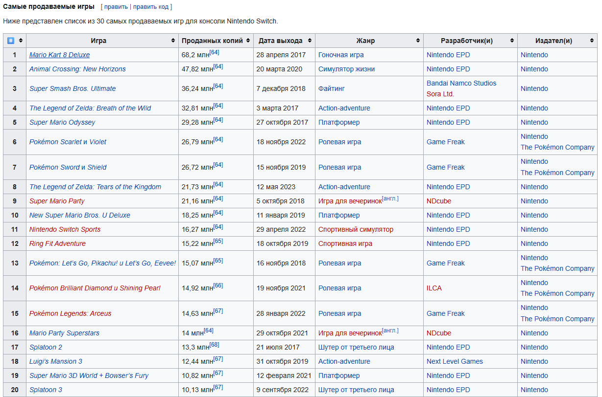Screen dimensions: 602x397
Task: Open footnote [66] beside 14,92 млн
Action: 218,286
